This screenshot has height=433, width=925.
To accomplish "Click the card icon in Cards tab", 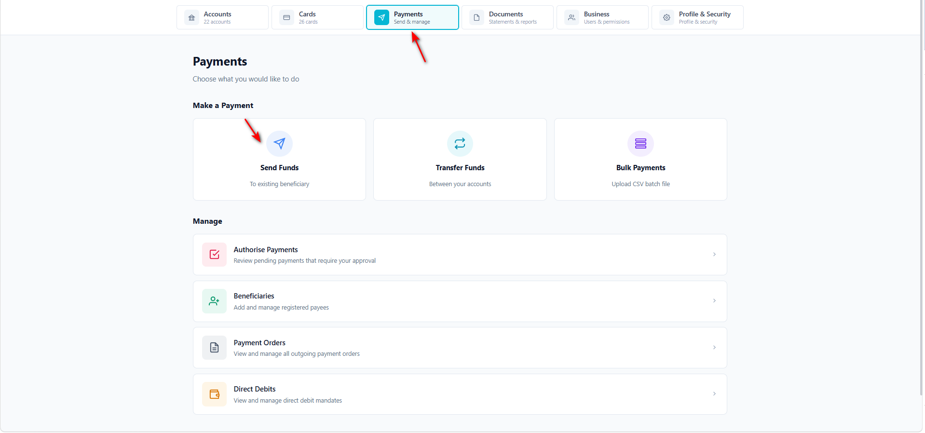I will 286,18.
